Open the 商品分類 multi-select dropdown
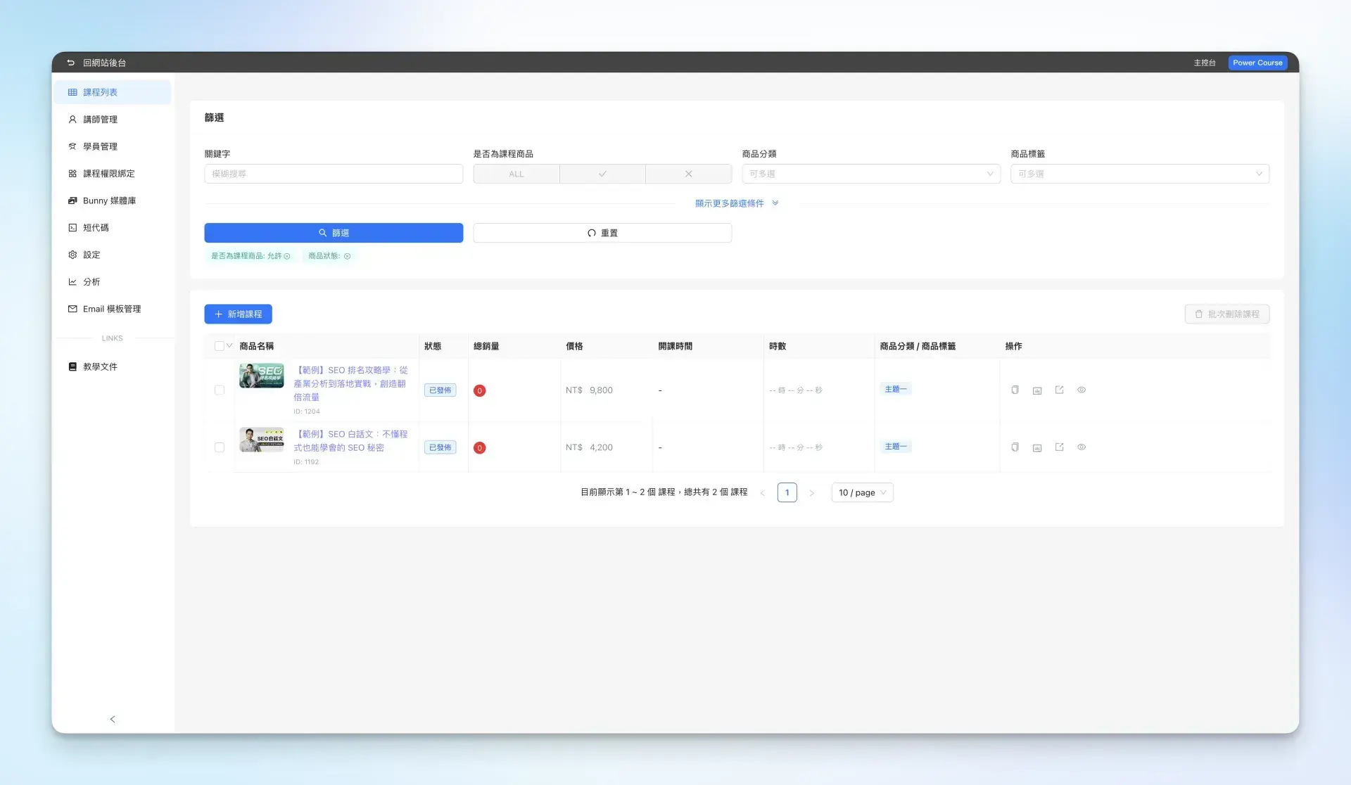1351x785 pixels. pyautogui.click(x=870, y=174)
